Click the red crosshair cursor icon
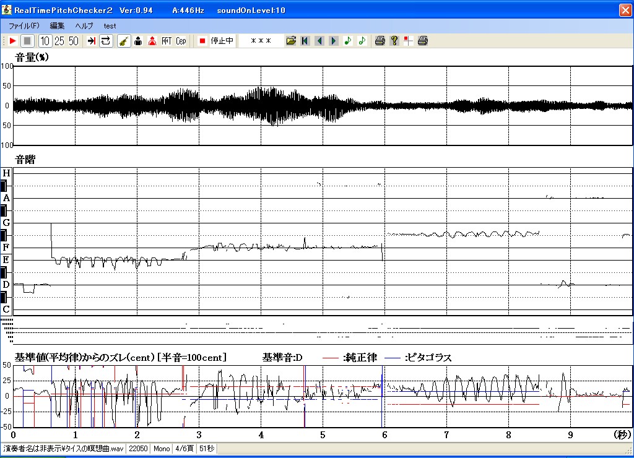 409,41
